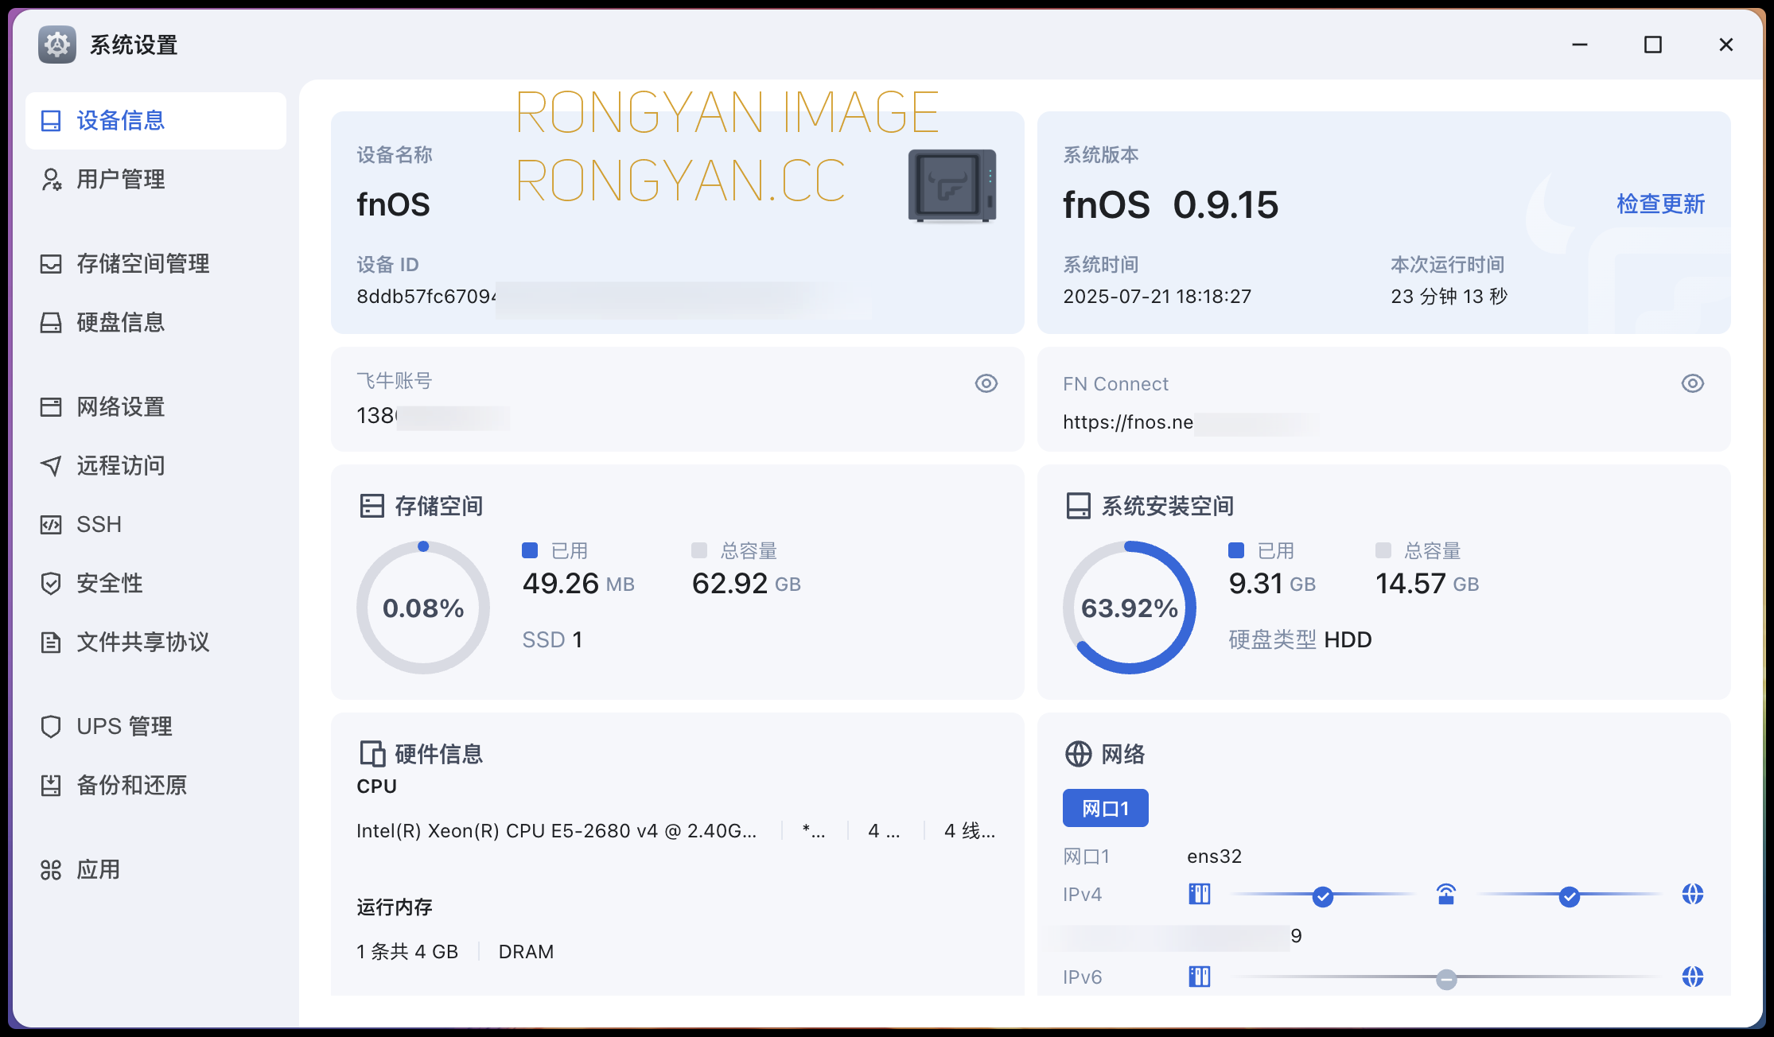This screenshot has width=1774, height=1037.
Task: Click the SSD 1 count label
Action: click(x=552, y=639)
